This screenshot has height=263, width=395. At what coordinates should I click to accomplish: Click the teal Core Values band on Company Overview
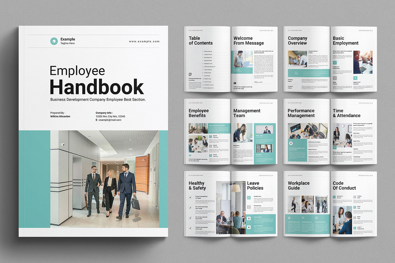(x=309, y=73)
